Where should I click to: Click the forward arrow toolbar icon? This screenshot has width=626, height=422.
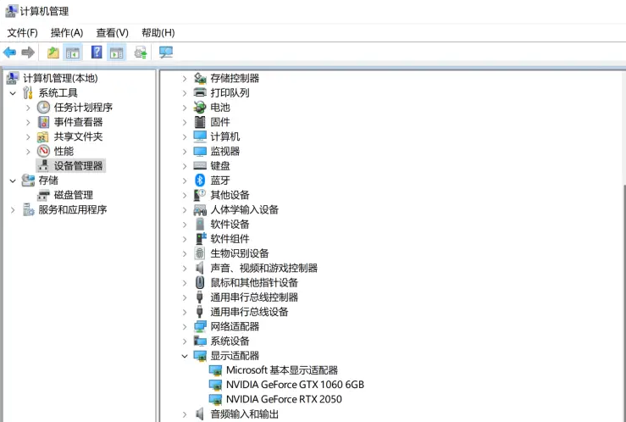pyautogui.click(x=28, y=53)
